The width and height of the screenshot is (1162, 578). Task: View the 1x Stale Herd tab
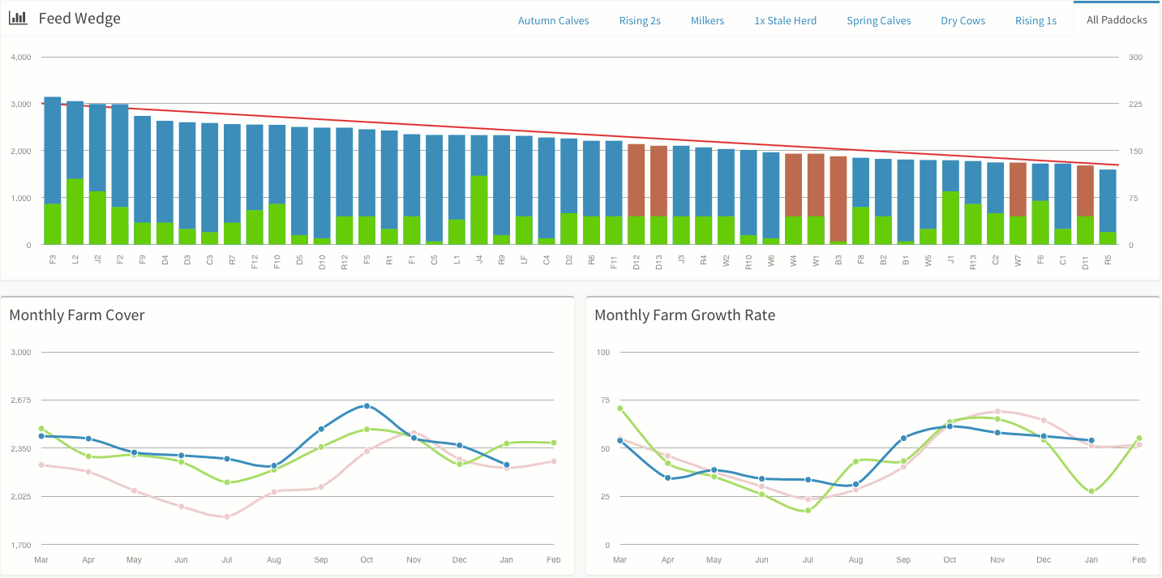pos(785,20)
